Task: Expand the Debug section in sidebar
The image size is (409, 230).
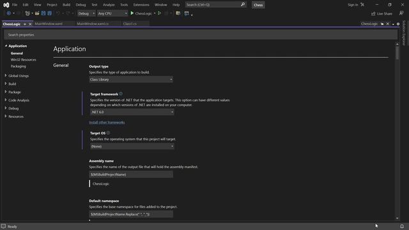Action: pos(6,108)
